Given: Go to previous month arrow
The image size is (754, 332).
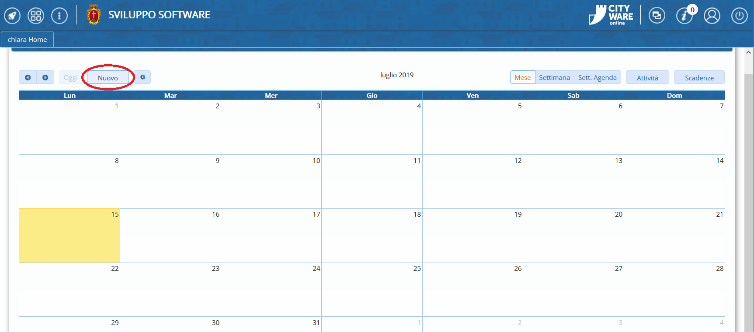Looking at the screenshot, I should [28, 77].
